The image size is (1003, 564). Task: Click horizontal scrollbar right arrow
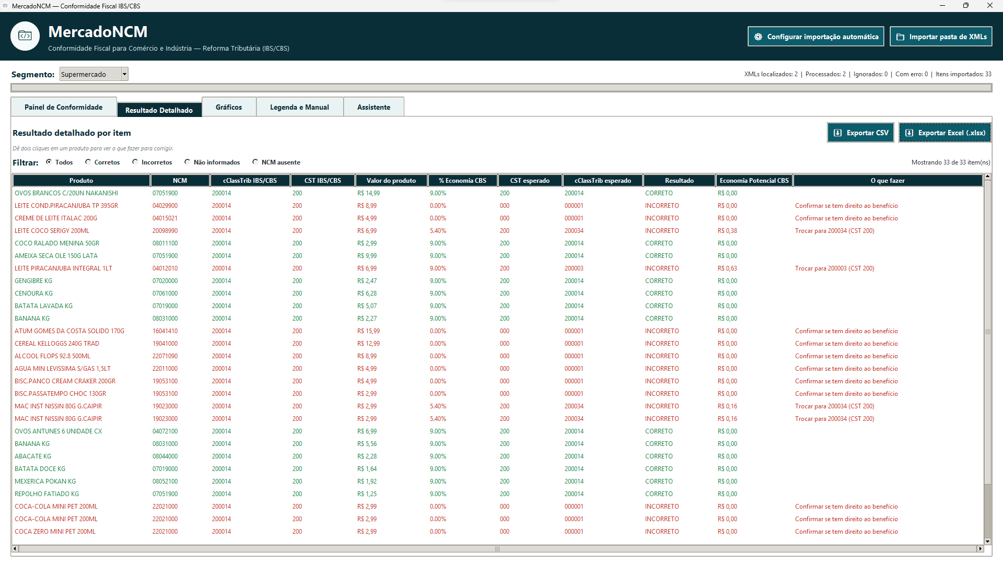981,549
